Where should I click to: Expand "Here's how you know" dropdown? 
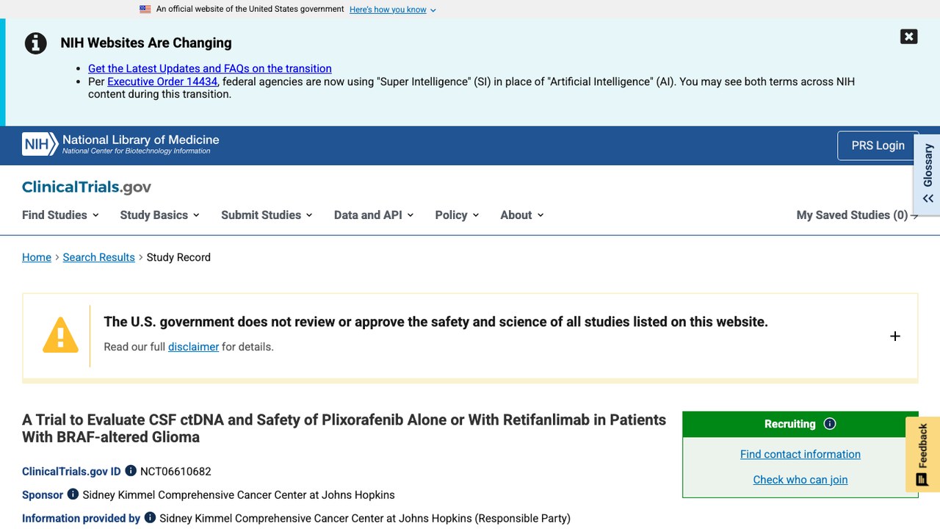point(393,10)
